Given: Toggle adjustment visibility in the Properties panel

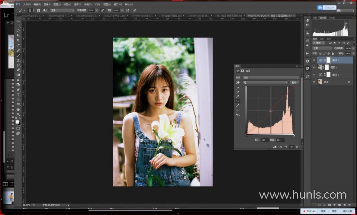Looking at the screenshot, I should click(292, 147).
